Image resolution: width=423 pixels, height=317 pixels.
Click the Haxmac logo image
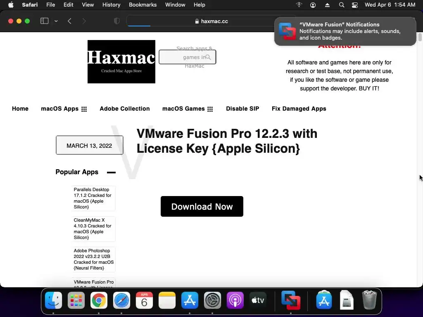point(121,62)
